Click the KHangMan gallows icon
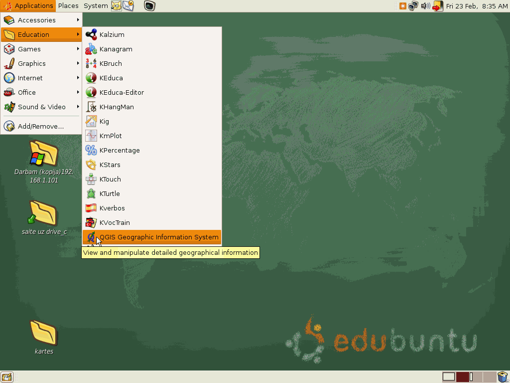Screen dimensions: 510x383 91,107
